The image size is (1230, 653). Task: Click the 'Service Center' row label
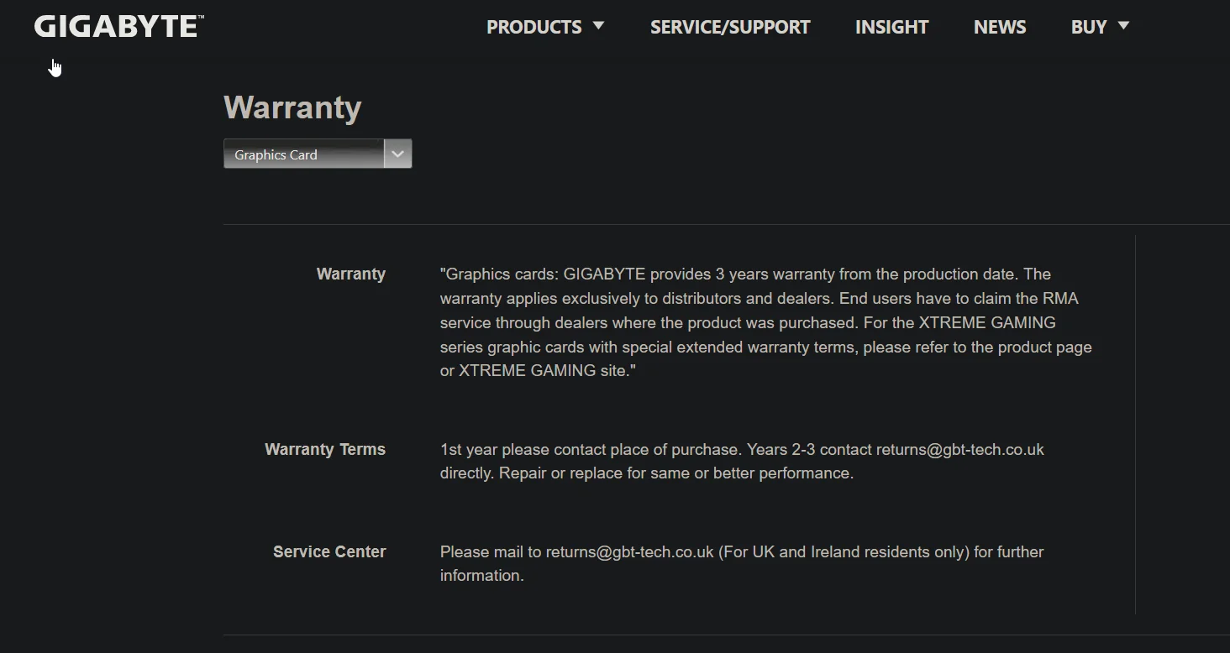[x=329, y=551]
